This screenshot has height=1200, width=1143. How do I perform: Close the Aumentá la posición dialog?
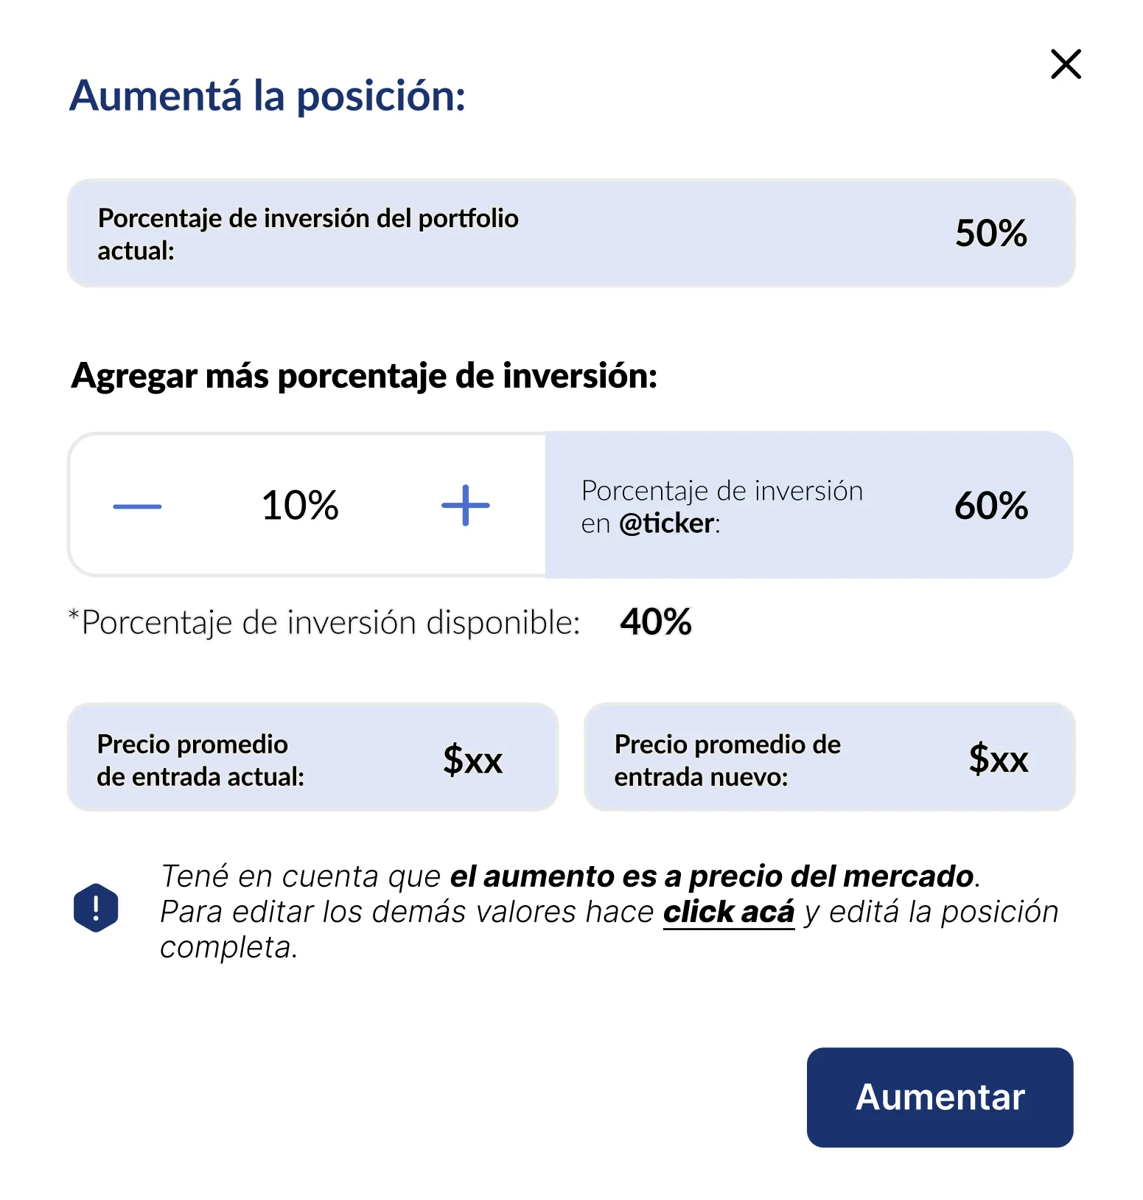1065,64
